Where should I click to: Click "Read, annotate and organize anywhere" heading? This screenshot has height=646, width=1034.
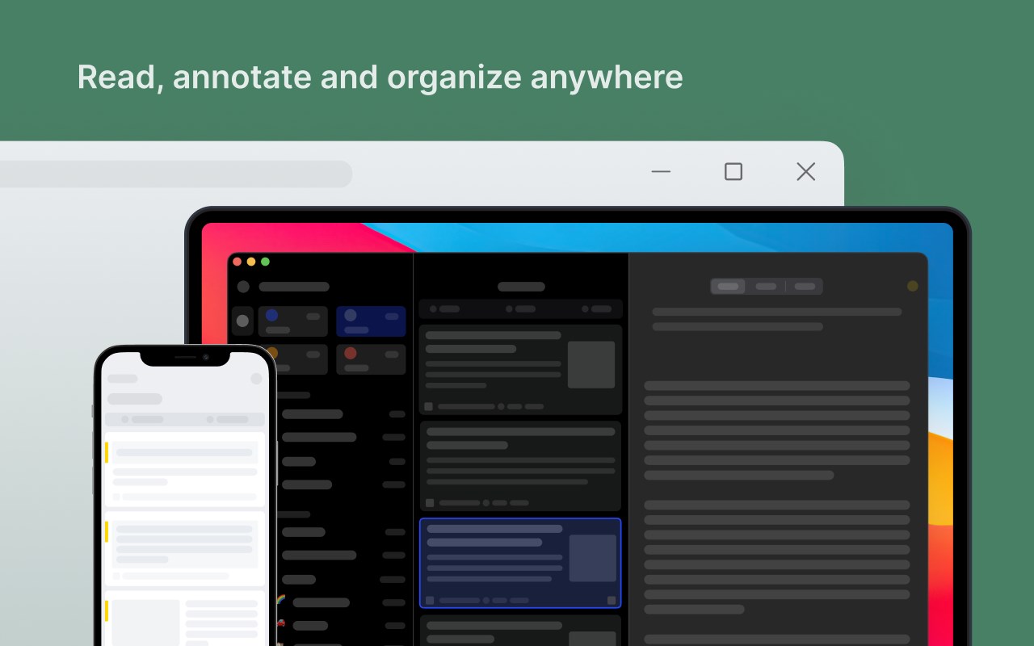click(380, 78)
